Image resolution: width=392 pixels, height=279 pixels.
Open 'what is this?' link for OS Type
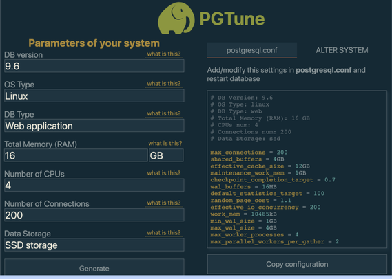tap(164, 84)
